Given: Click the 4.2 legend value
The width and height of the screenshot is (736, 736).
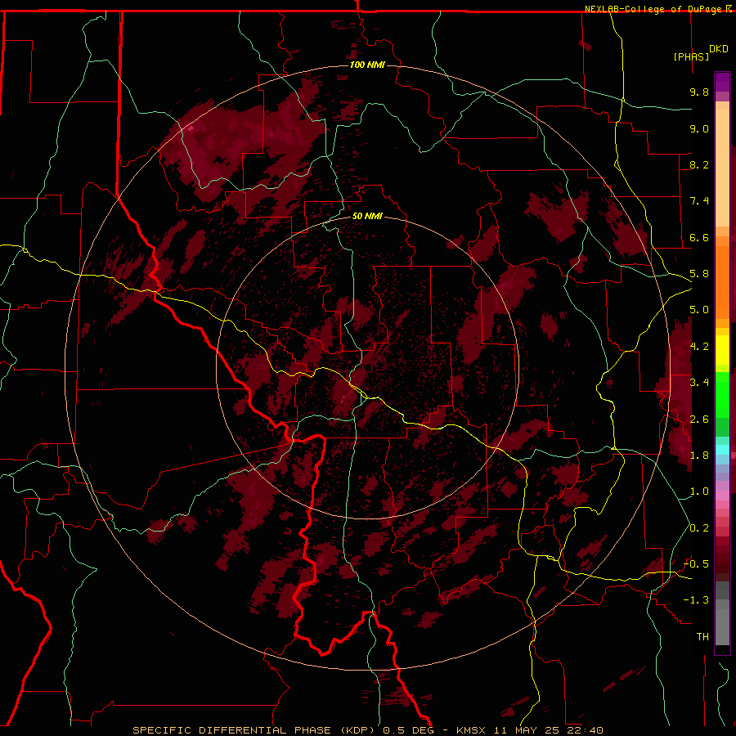Looking at the screenshot, I should pos(699,347).
